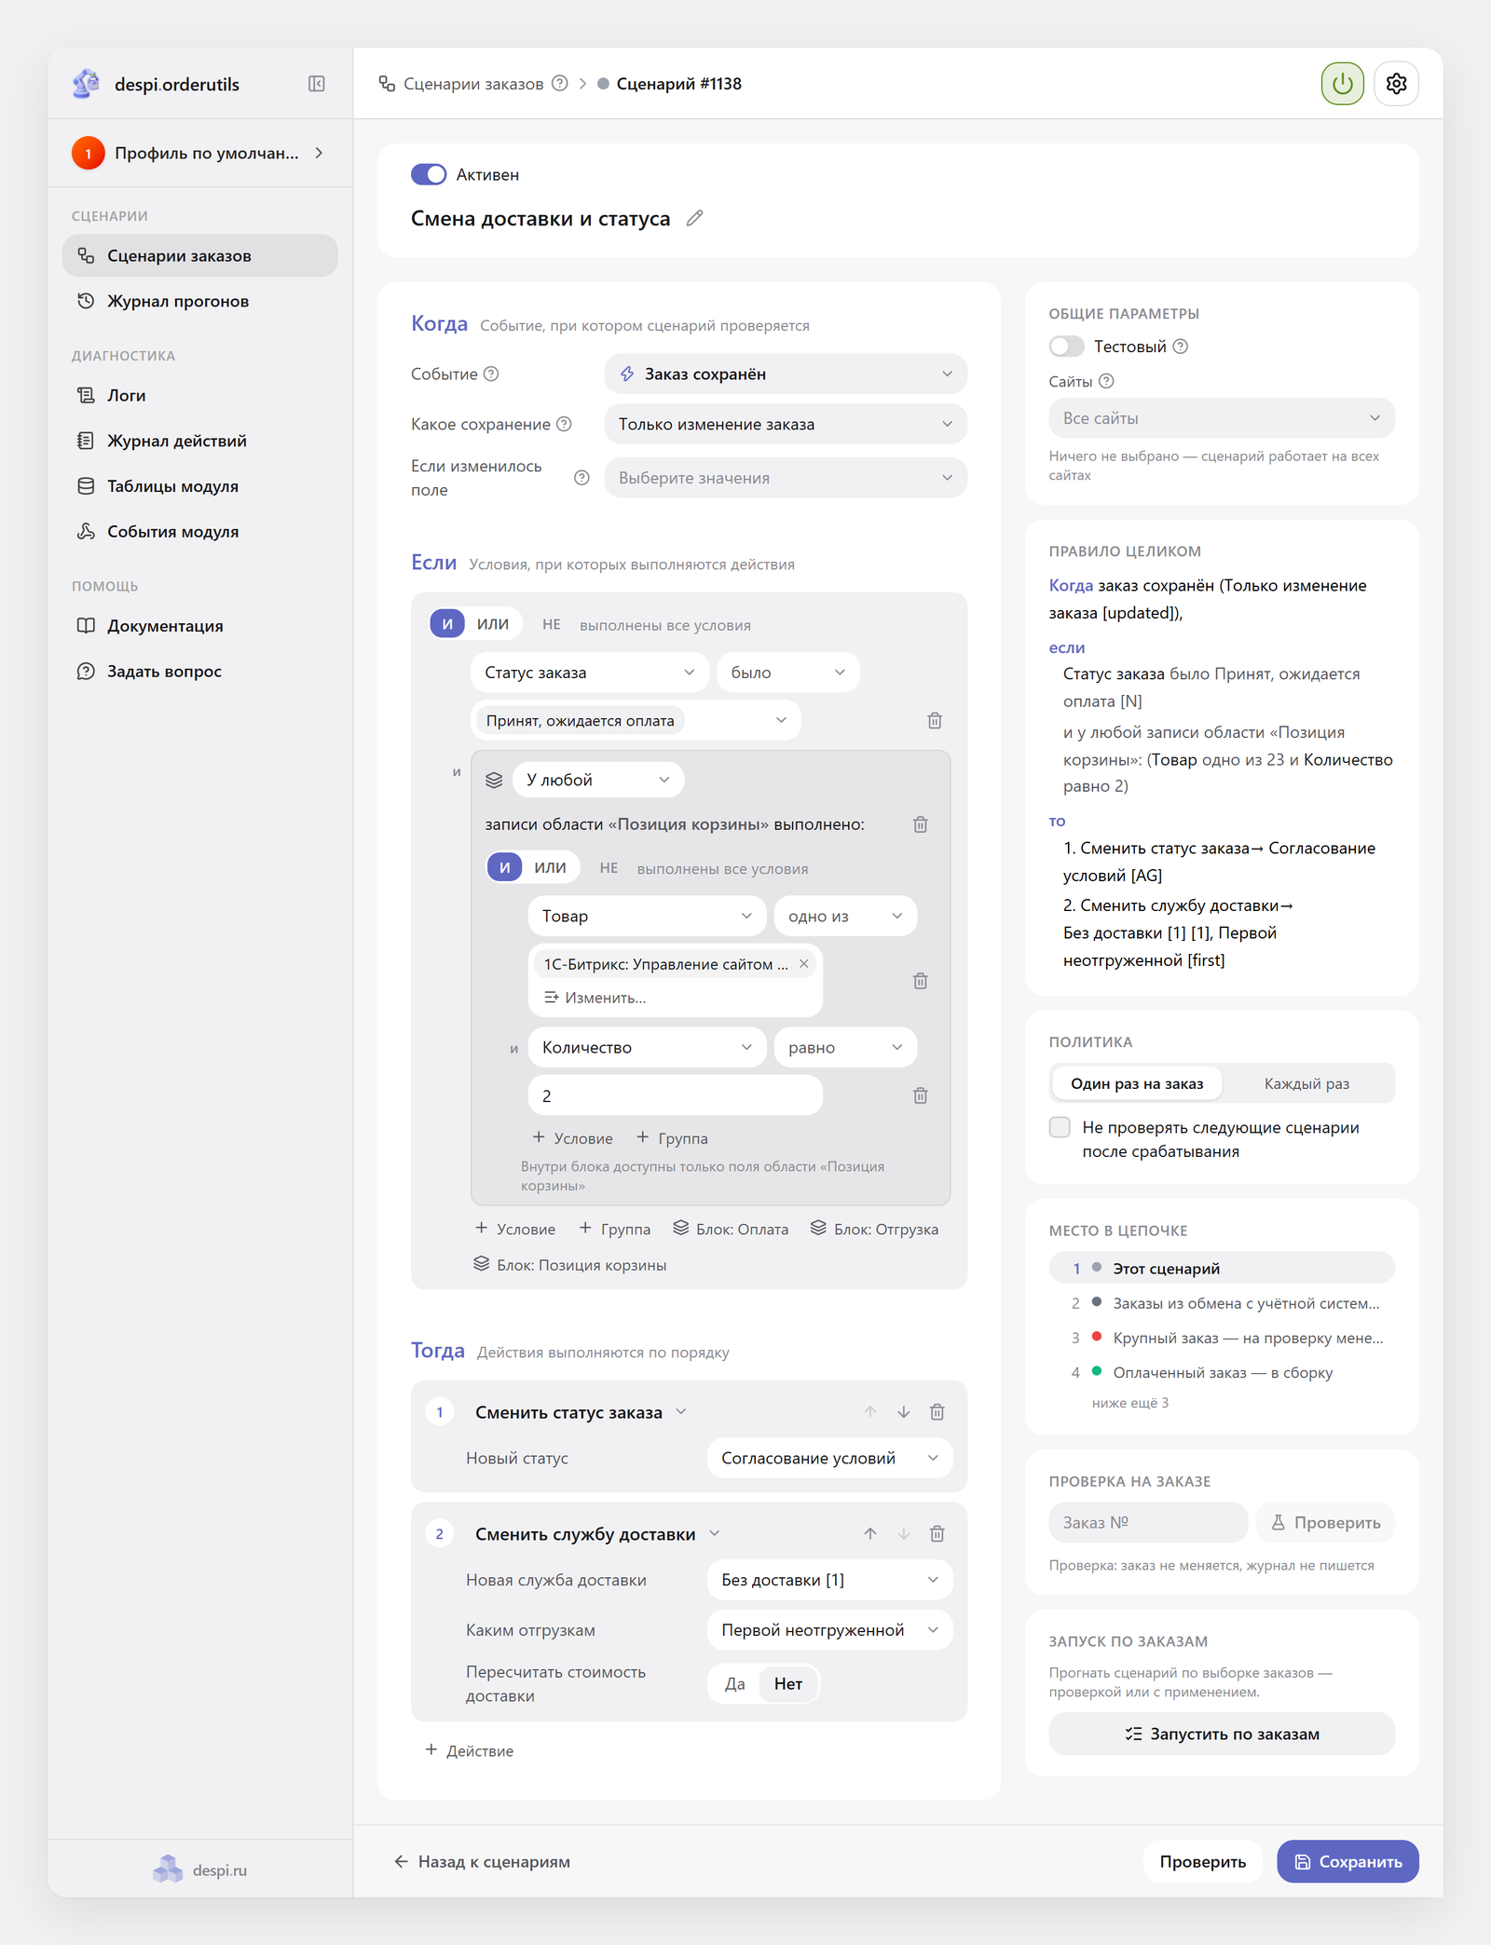Open the Событие dropdown Заказ сохранён

tap(786, 374)
